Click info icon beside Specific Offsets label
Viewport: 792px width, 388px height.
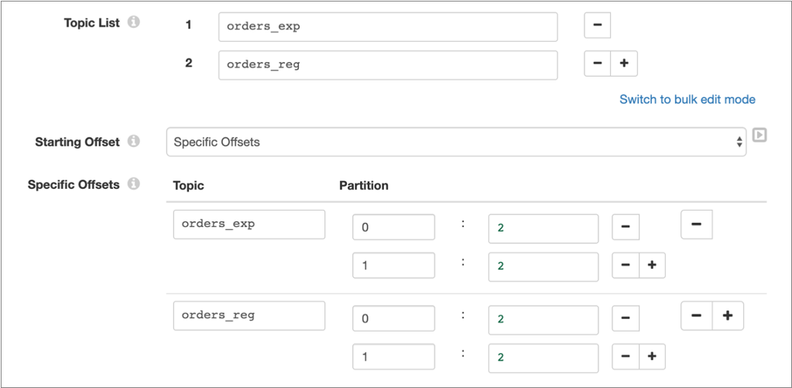click(x=133, y=184)
